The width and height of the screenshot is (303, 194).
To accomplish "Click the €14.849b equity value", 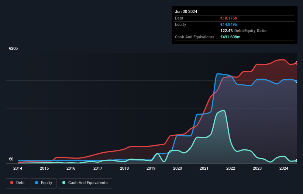I will point(228,24).
